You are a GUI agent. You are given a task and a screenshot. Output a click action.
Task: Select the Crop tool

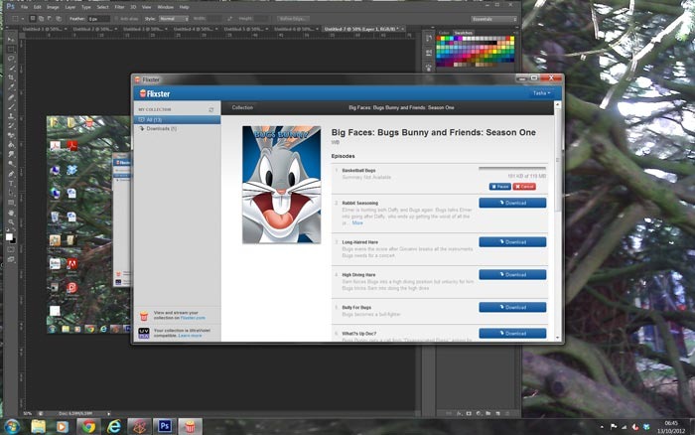point(11,77)
